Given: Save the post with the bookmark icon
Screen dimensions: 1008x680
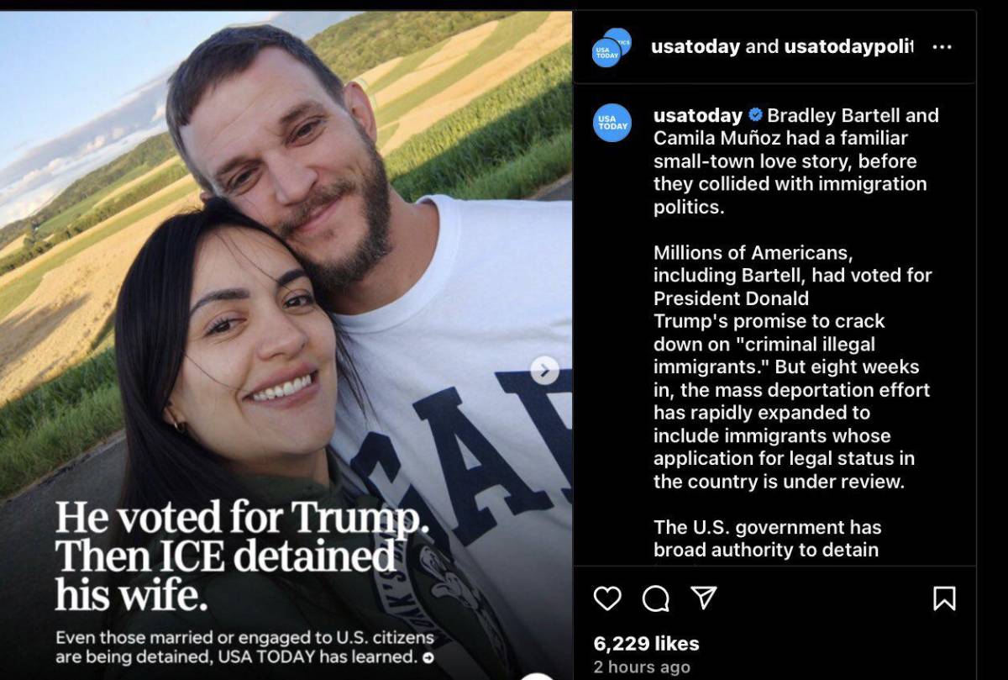Looking at the screenshot, I should [x=946, y=598].
